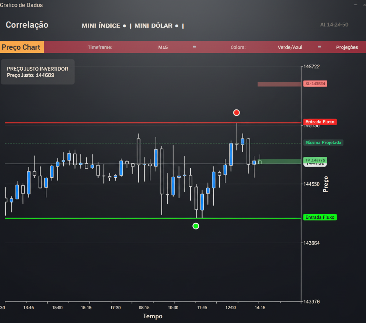Screen dimensions: 366x323
Task: Minimize the Grafico de Dados window
Action: 356,5
